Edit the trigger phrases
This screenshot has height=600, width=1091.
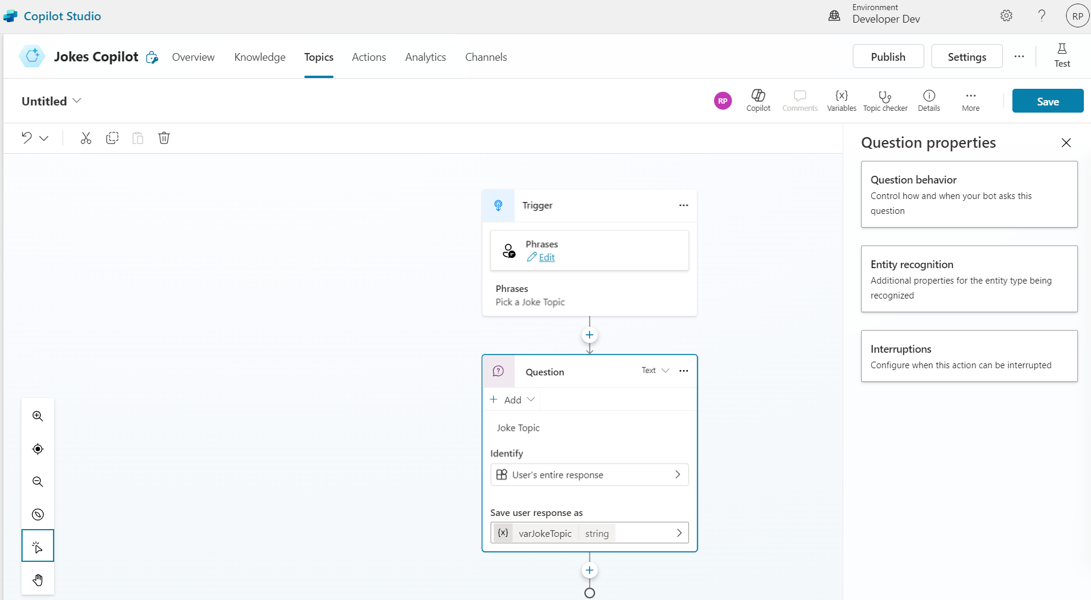[x=546, y=257]
